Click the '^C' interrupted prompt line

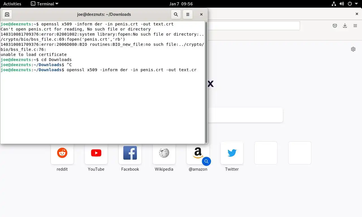(x=36, y=65)
